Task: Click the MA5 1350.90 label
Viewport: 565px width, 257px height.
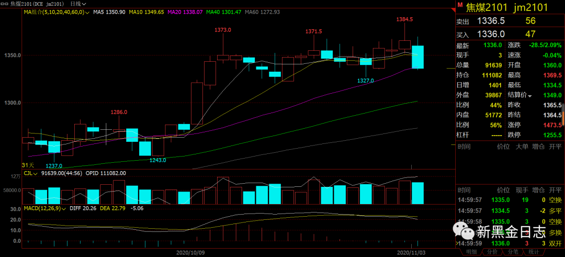Action: click(109, 12)
